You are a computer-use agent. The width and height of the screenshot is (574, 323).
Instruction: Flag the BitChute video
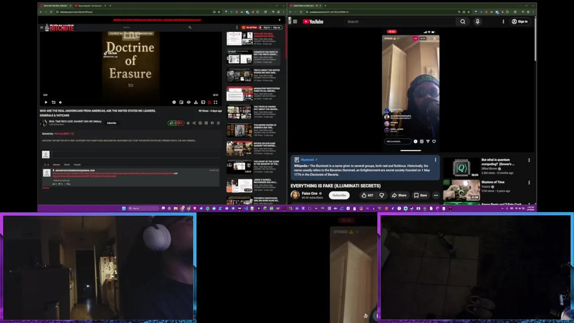212,123
